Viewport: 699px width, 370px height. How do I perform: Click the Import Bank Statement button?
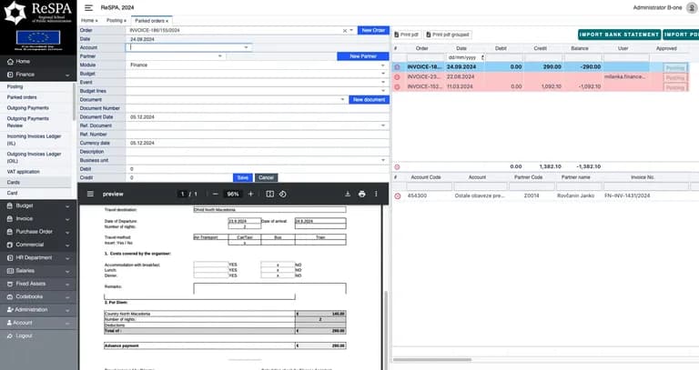619,35
